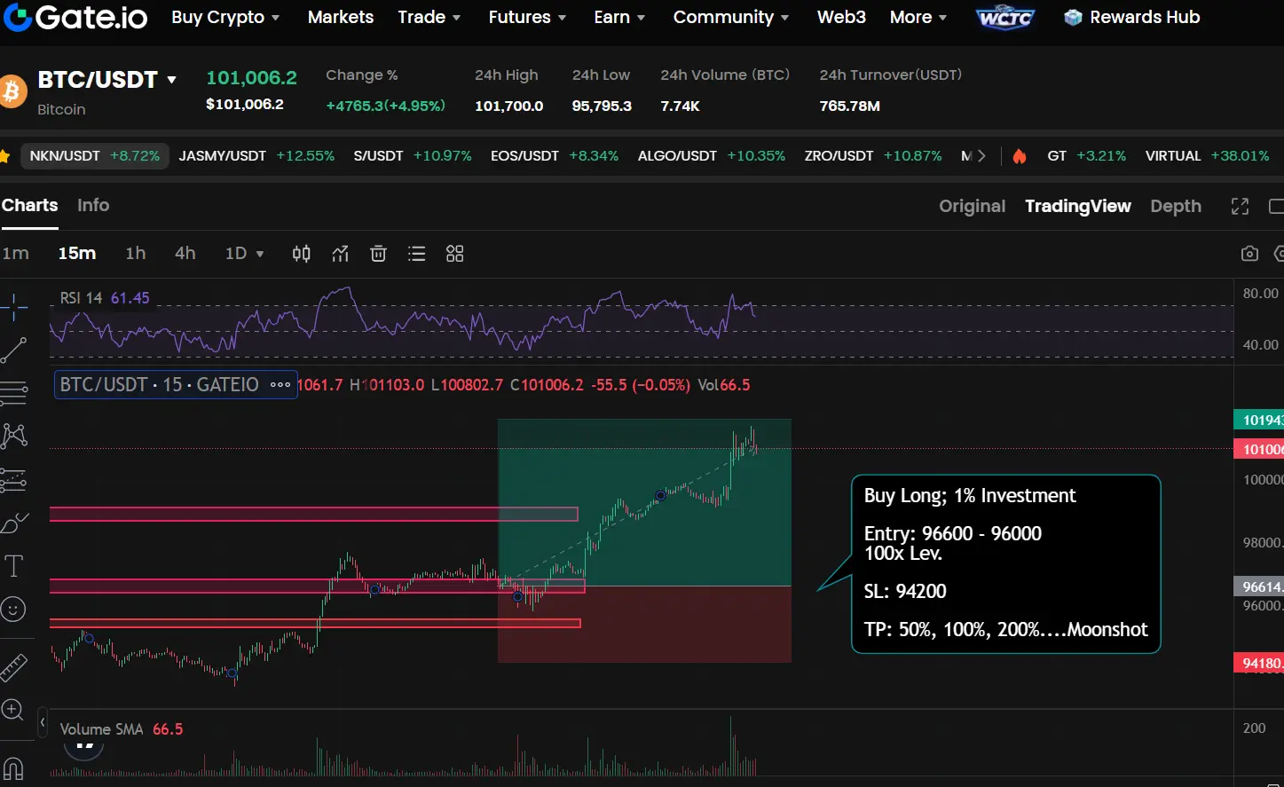
Task: Open the Rewards Hub
Action: (x=1132, y=17)
